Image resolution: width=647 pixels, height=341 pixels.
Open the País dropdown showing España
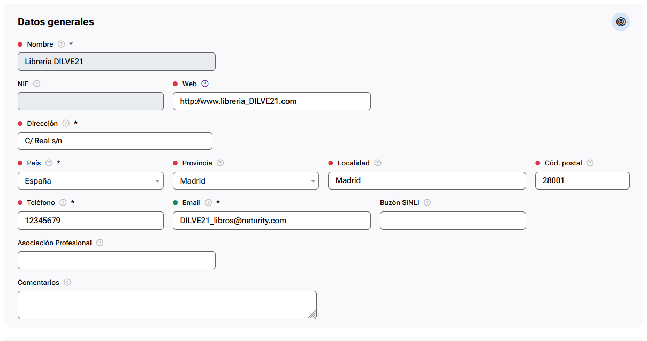point(90,181)
